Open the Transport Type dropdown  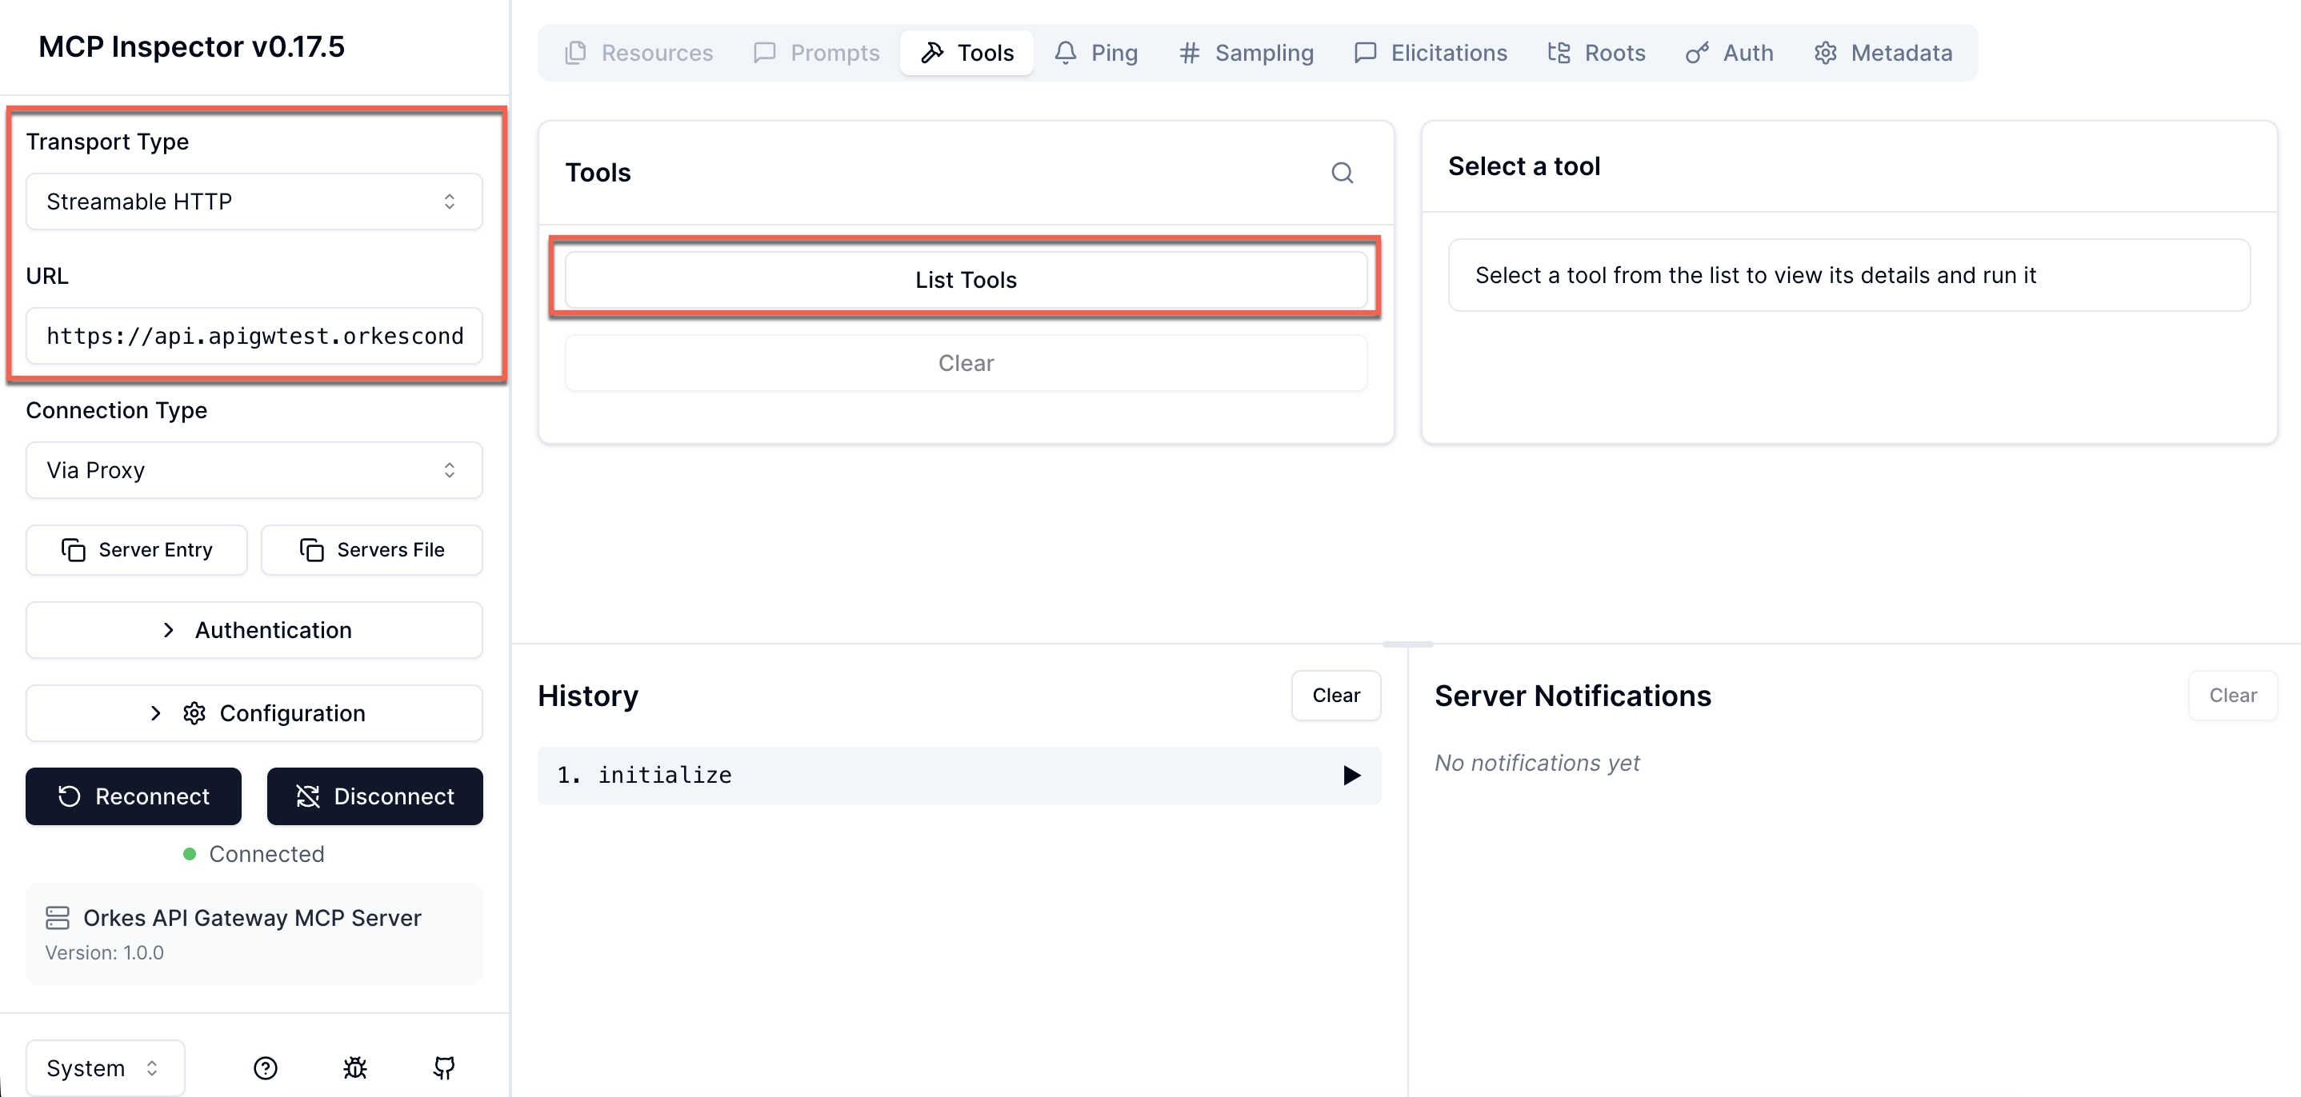coord(254,201)
